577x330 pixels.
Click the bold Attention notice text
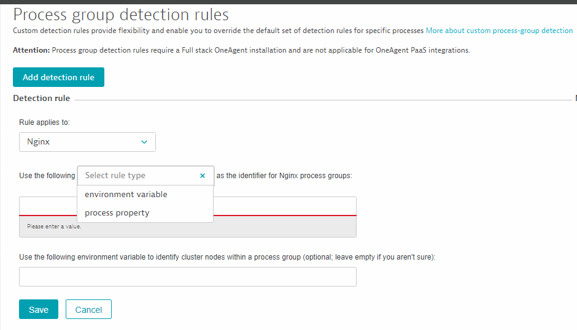[32, 50]
